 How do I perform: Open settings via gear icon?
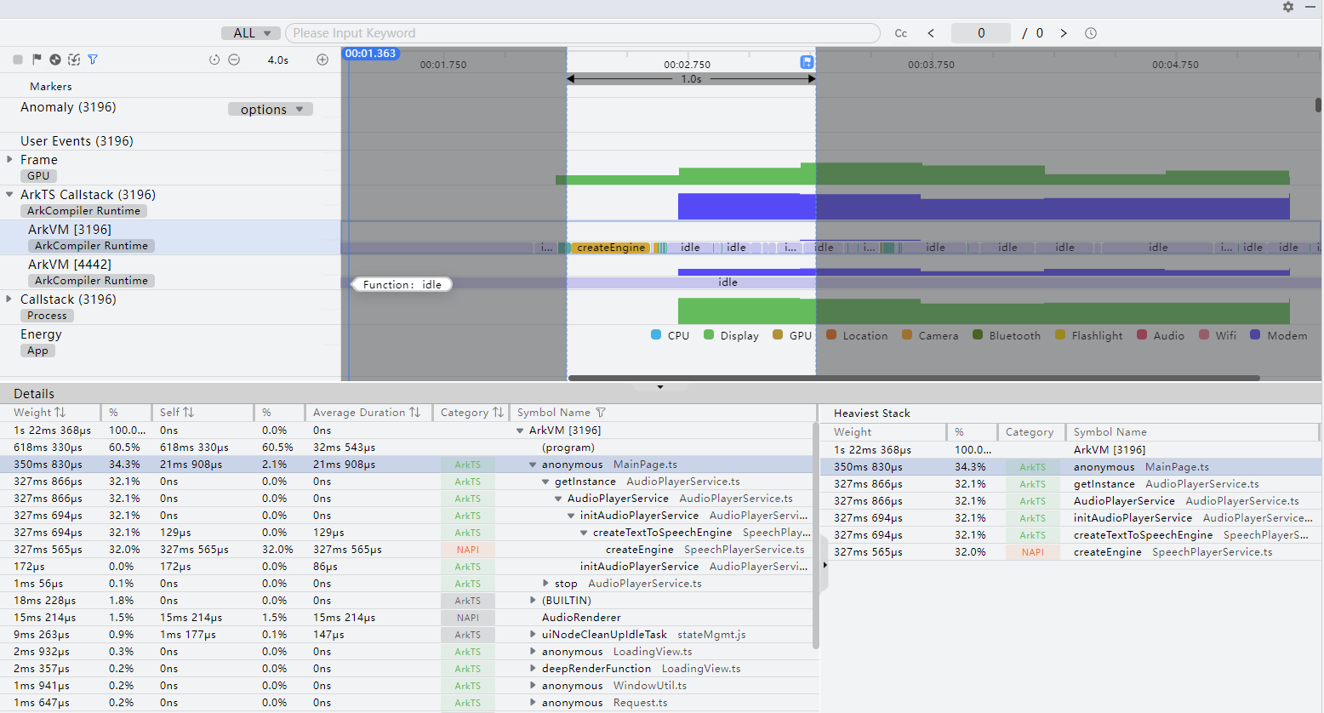[1288, 7]
